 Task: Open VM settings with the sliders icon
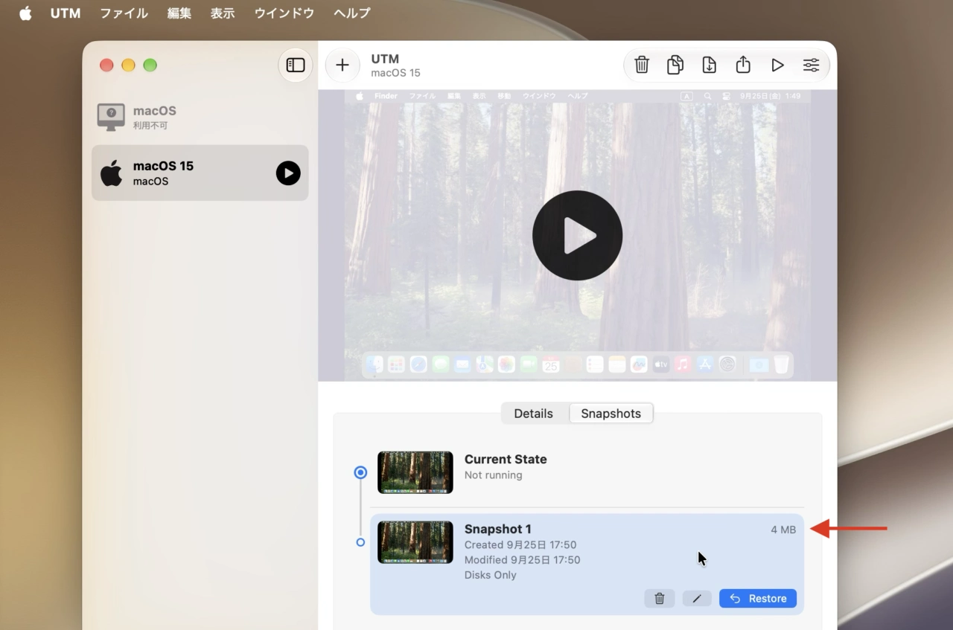click(811, 65)
